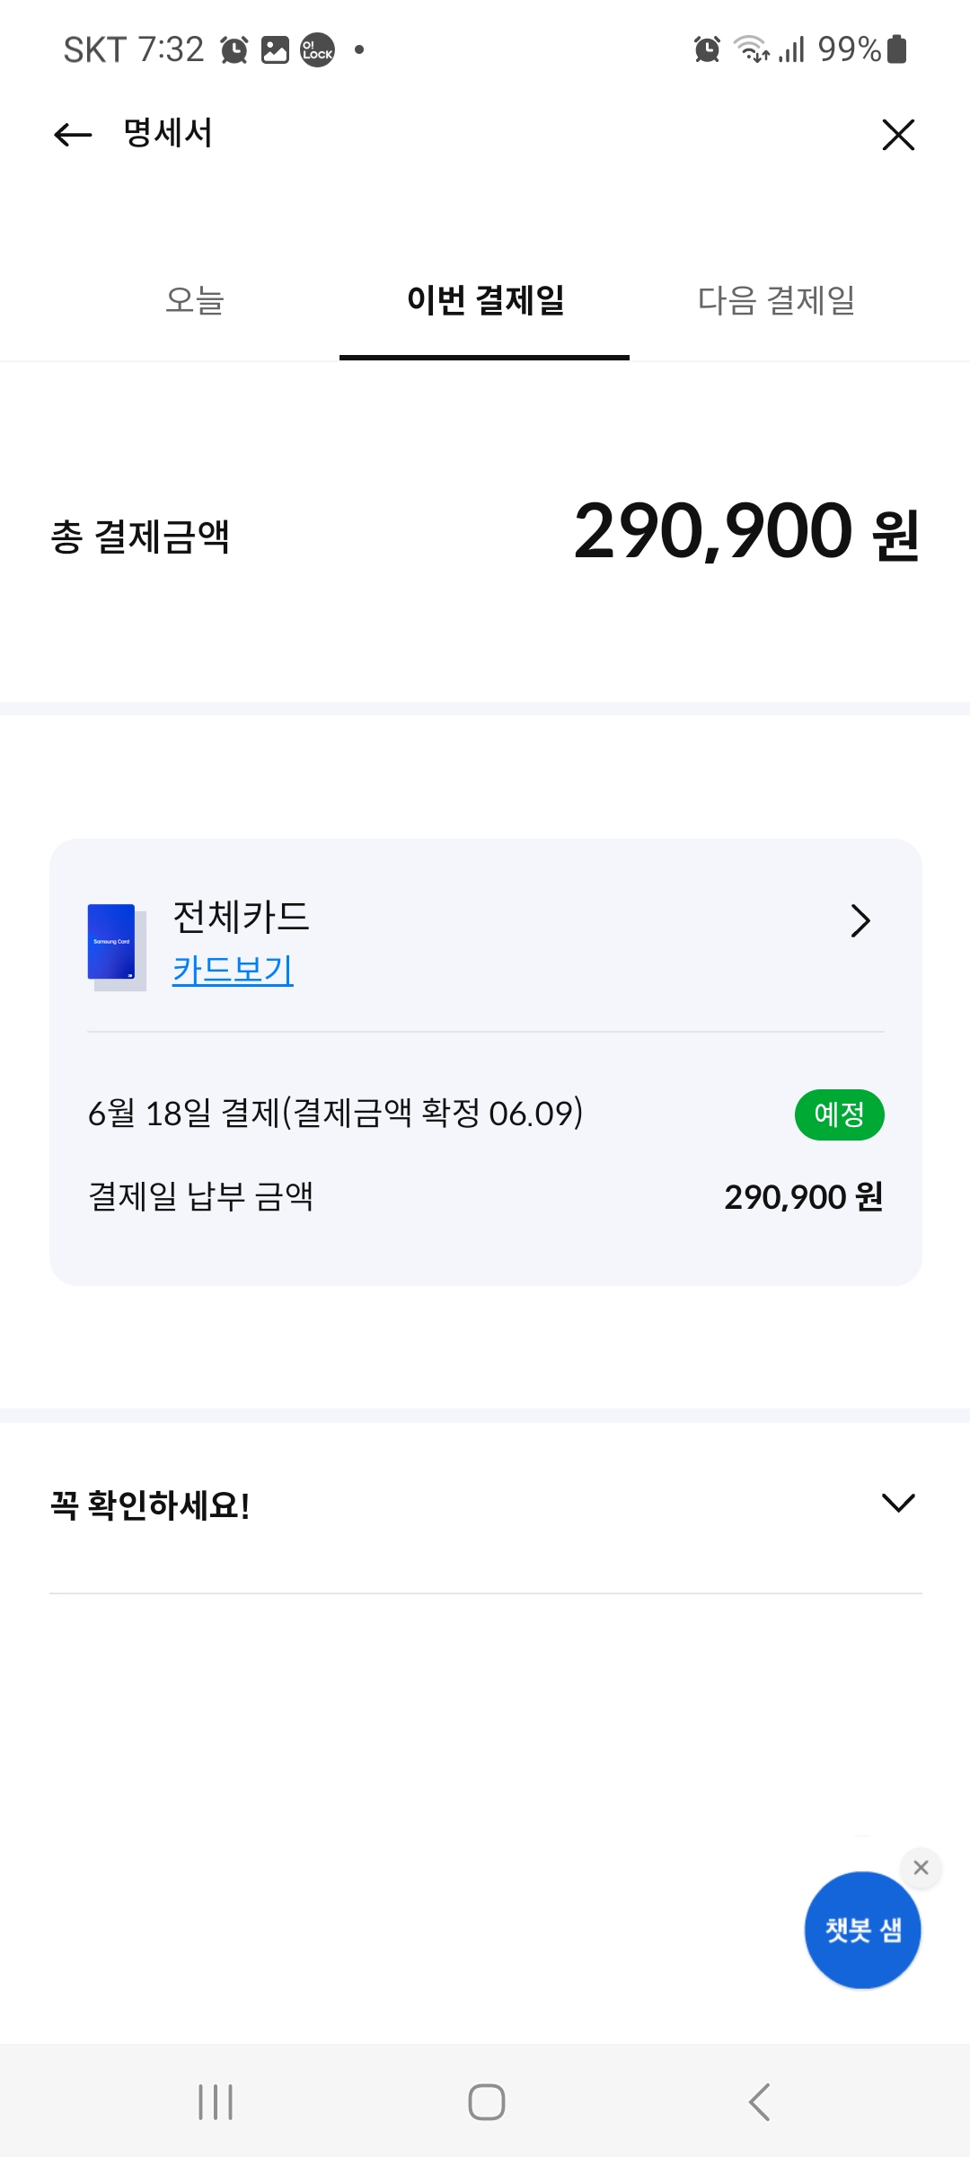This screenshot has width=970, height=2157.
Task: Open the 다음 결제일 tab
Action: (776, 300)
